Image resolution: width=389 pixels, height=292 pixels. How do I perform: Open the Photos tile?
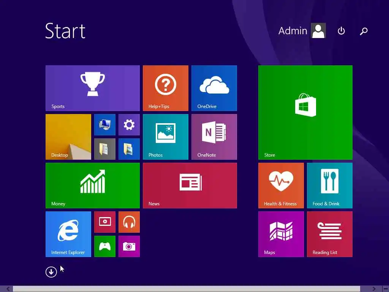pos(166,137)
